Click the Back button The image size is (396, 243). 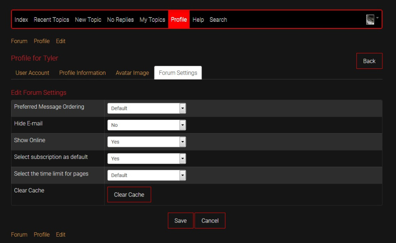click(x=369, y=61)
